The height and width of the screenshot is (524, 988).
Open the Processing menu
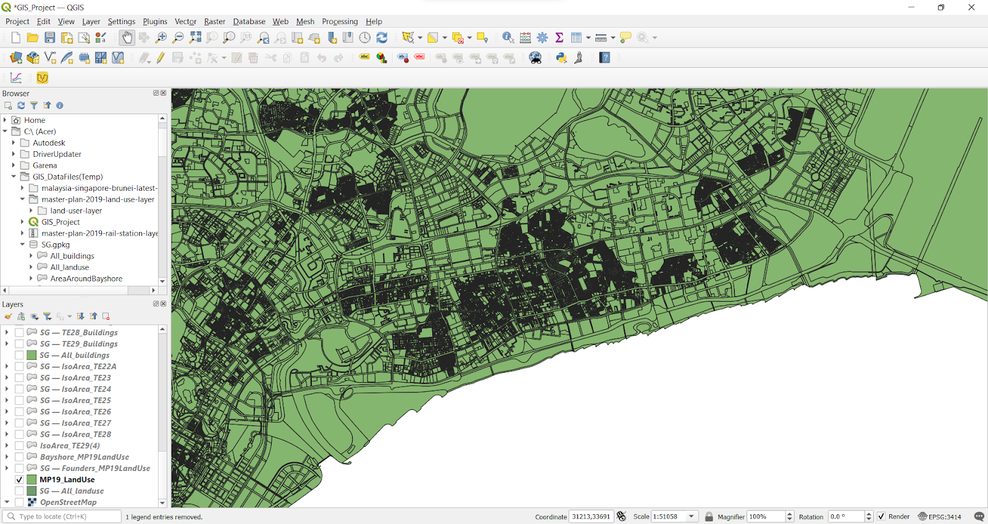(x=340, y=22)
